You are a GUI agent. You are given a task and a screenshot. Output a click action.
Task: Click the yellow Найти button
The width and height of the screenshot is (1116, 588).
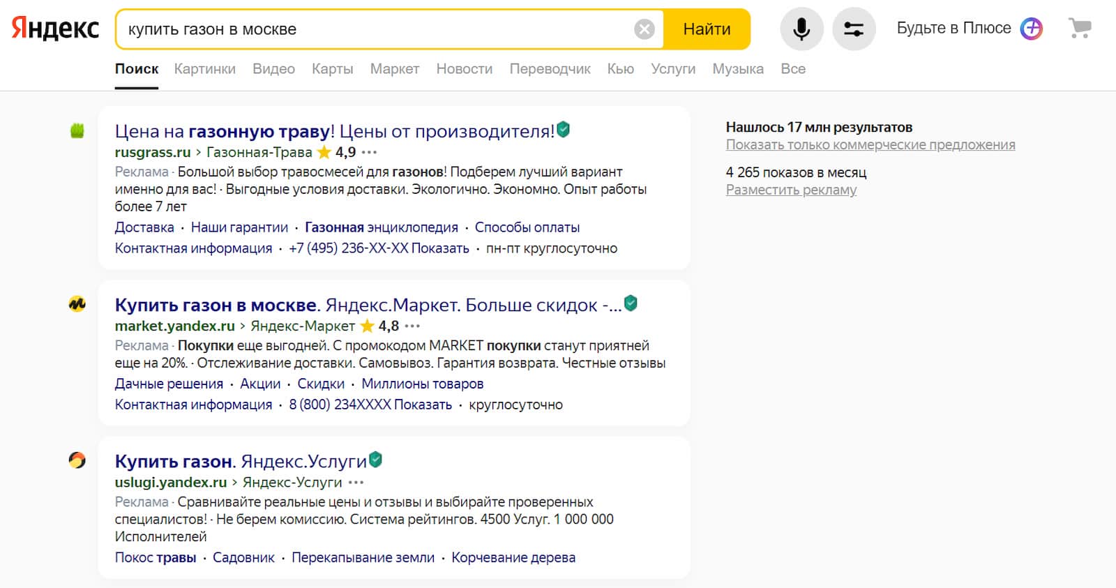coord(707,29)
